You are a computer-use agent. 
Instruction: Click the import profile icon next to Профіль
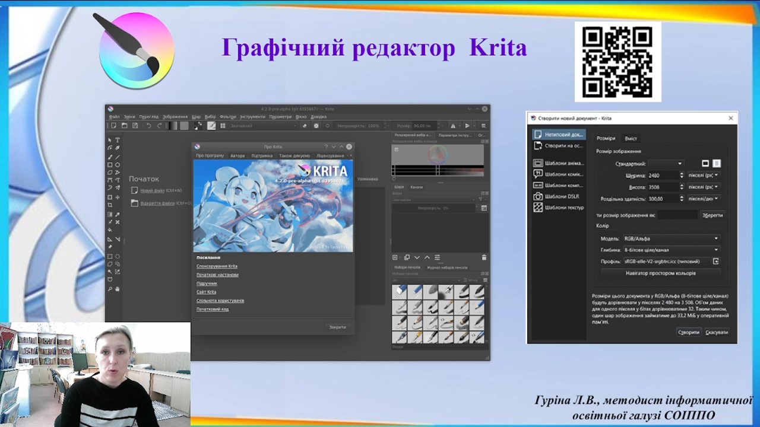click(716, 261)
